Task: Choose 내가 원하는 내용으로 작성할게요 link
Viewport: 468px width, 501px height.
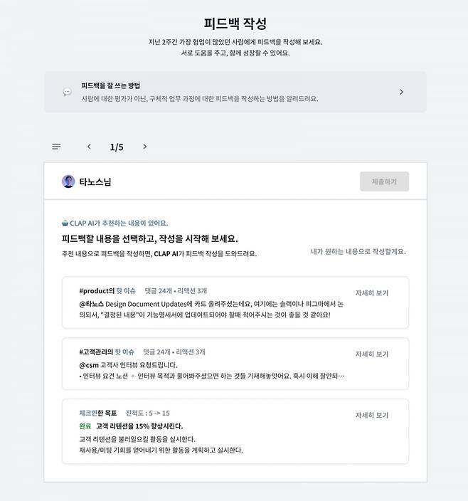Action: [358, 251]
